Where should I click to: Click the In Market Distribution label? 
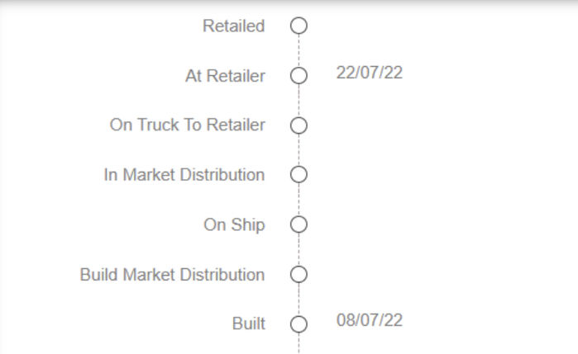tap(184, 175)
